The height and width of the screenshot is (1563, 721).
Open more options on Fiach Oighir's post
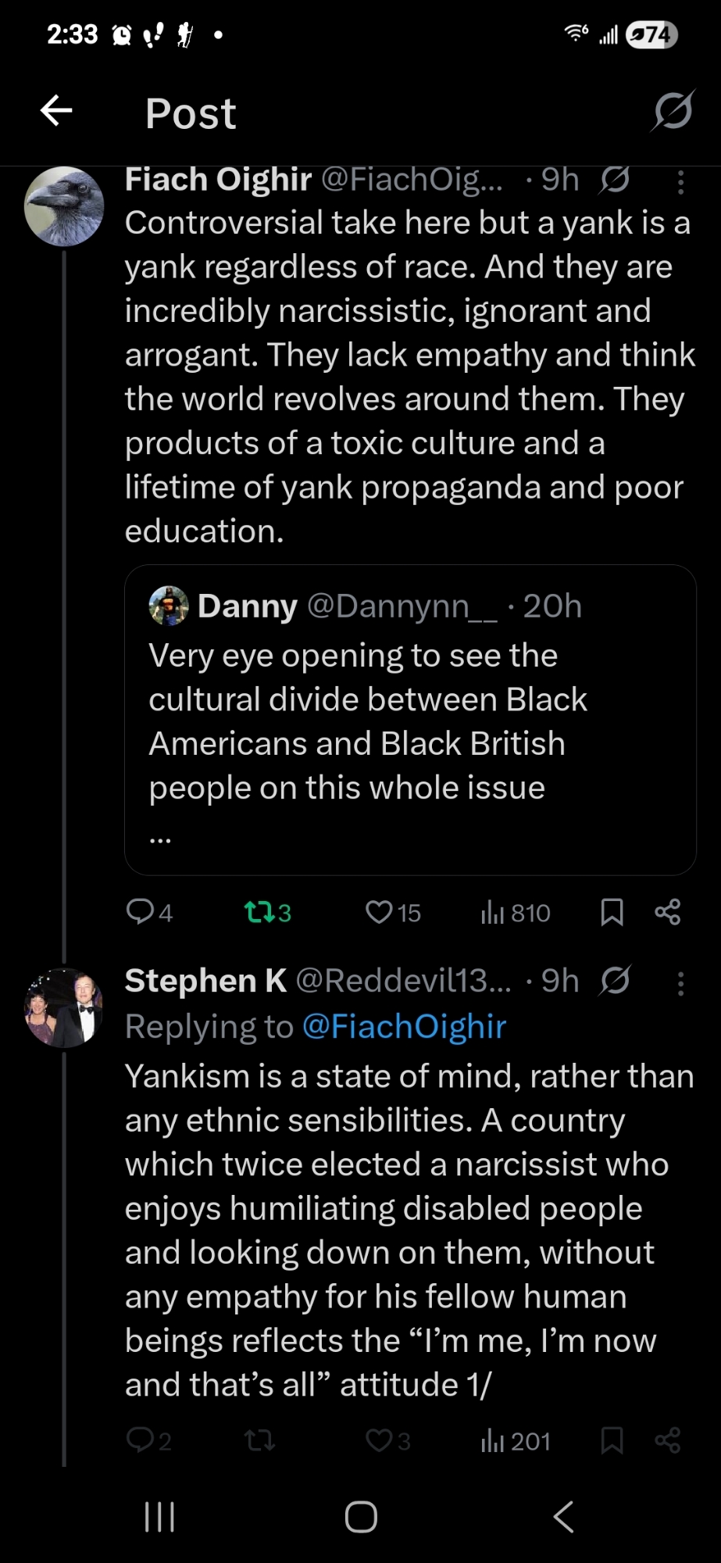click(680, 182)
